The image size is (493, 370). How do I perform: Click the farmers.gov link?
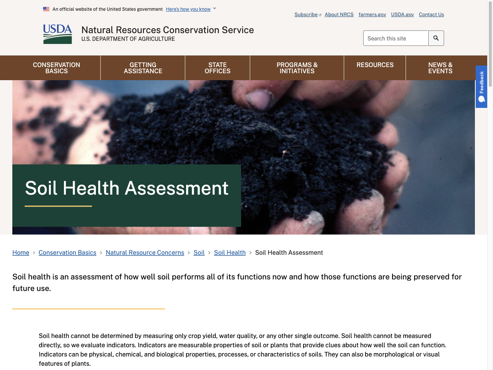(372, 14)
